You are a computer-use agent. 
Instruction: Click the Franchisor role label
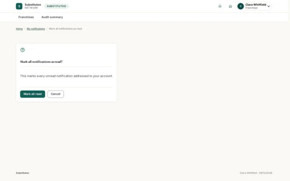[251, 8]
